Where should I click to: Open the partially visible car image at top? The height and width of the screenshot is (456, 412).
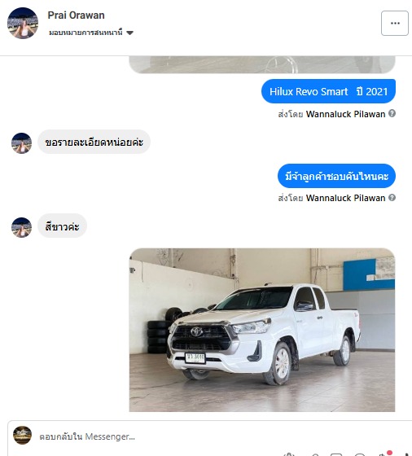[x=262, y=64]
